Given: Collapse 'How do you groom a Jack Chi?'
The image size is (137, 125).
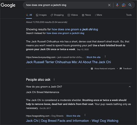Looking at the screenshot, I should [x=130, y=87].
